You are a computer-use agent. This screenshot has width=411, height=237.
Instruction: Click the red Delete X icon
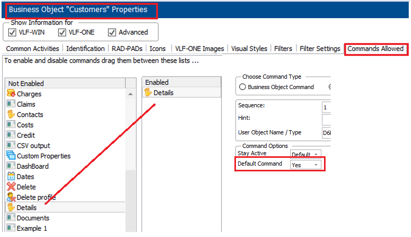pos(10,187)
